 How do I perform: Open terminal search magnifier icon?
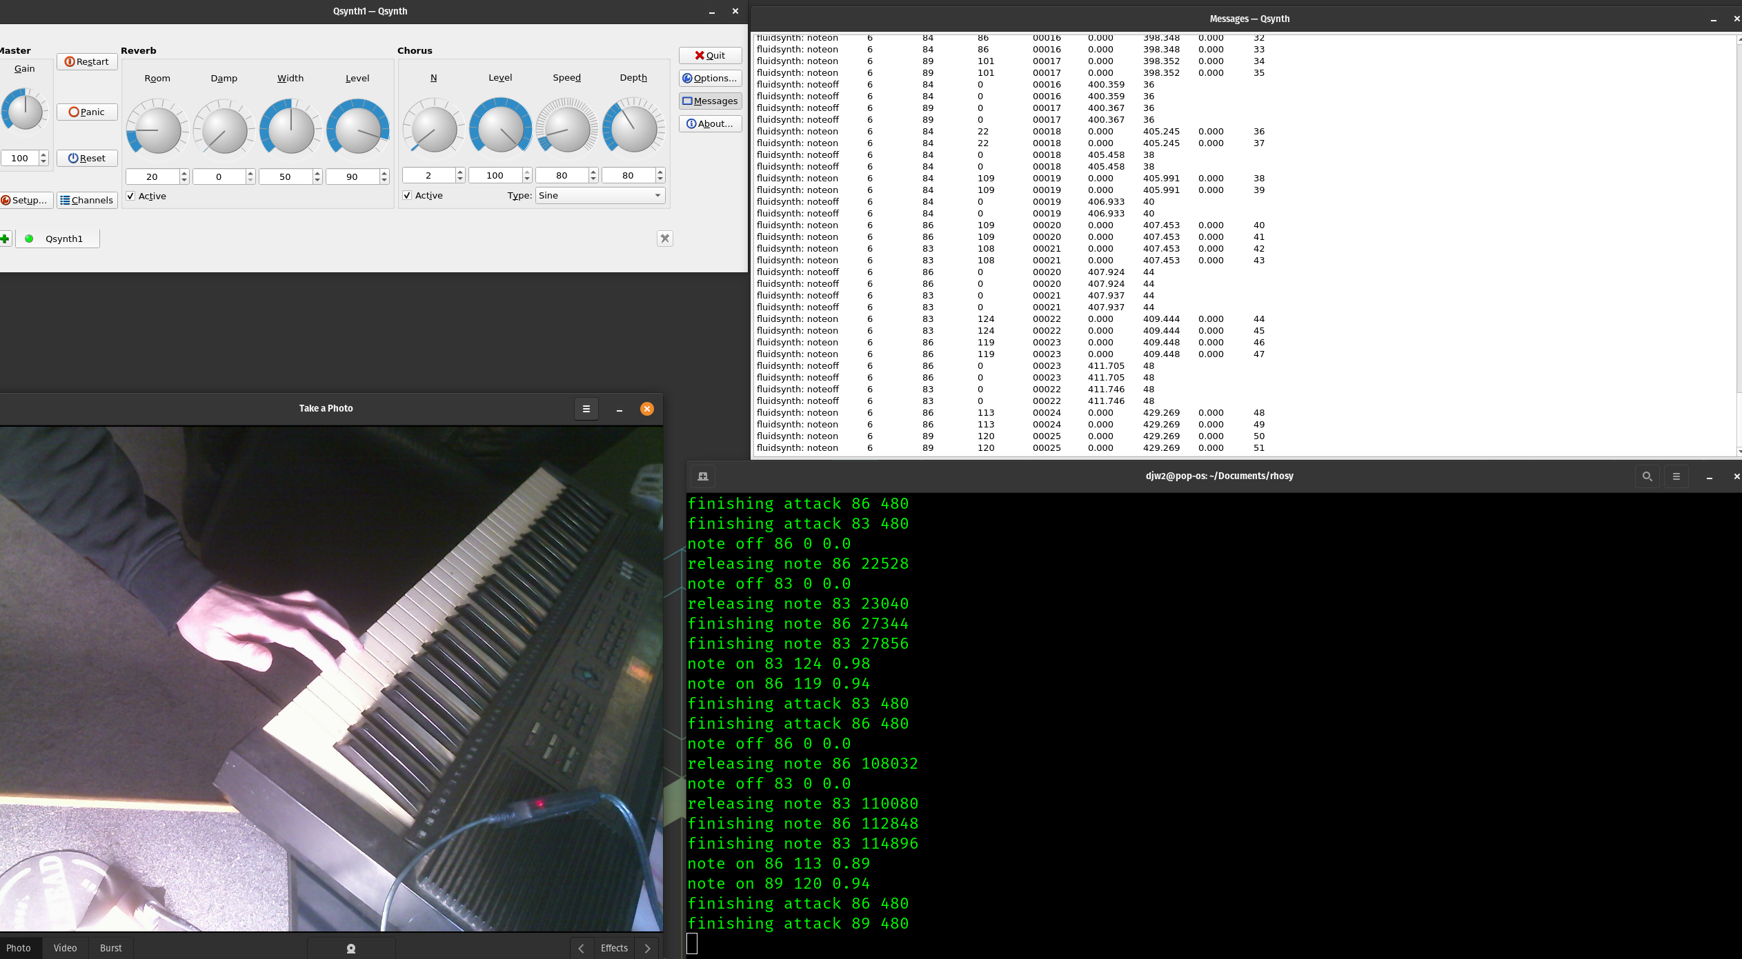(1647, 476)
